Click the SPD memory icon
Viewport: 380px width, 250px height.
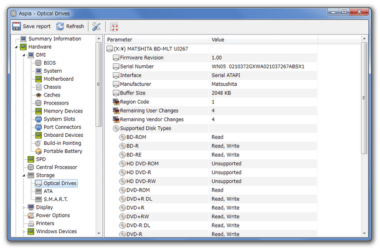point(31,159)
